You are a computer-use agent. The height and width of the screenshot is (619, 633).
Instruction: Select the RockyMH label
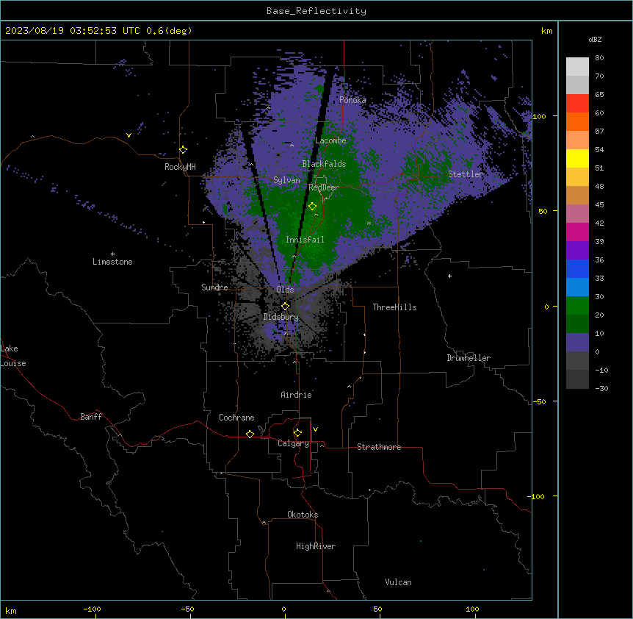(x=180, y=167)
